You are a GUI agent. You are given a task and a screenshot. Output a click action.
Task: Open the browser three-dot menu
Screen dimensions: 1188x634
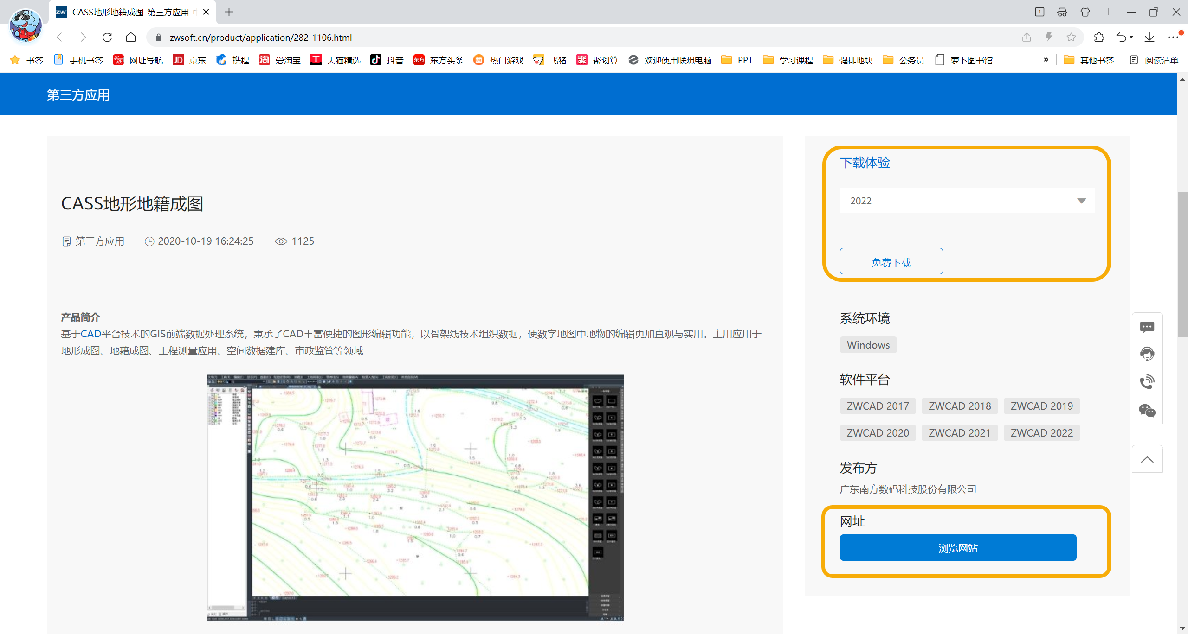click(1173, 37)
